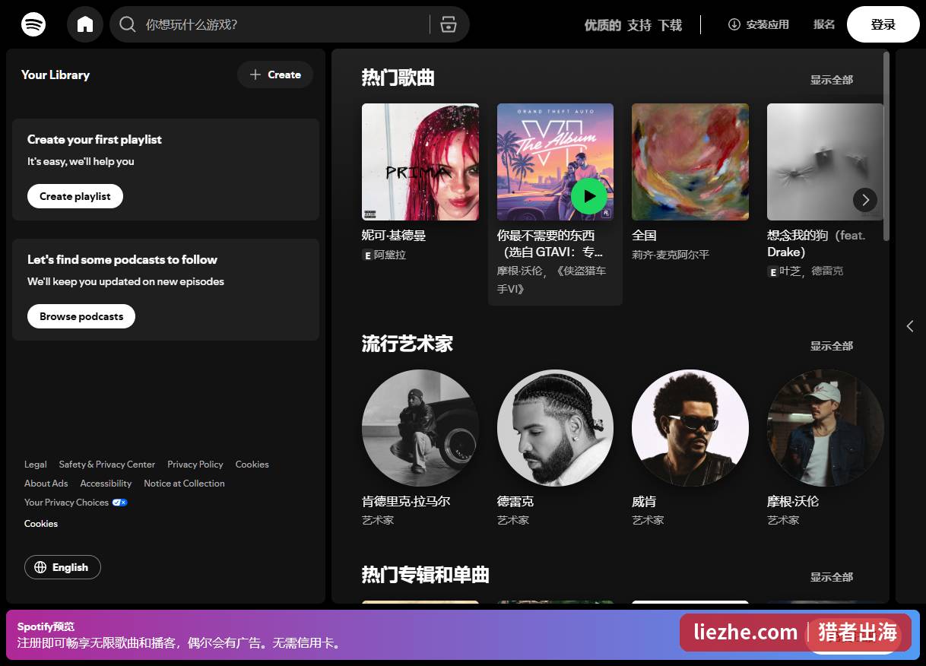
Task: Open 想念我的狗 album cover
Action: (825, 162)
